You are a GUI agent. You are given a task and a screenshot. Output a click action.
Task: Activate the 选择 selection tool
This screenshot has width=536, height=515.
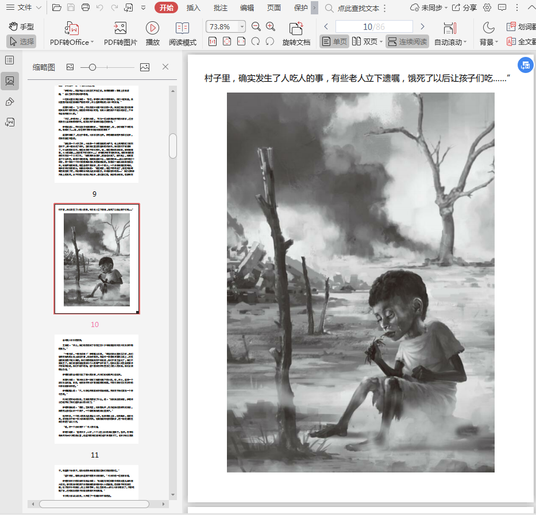(x=21, y=41)
